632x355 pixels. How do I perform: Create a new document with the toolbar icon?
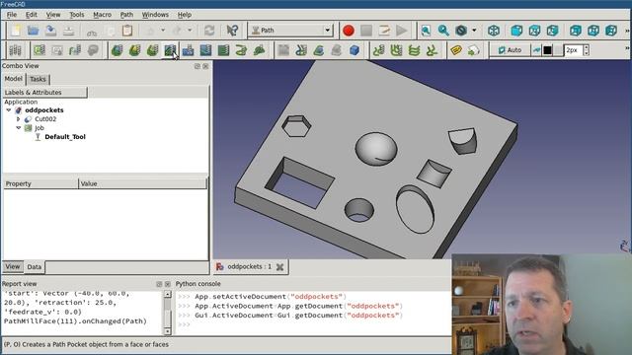point(16,31)
